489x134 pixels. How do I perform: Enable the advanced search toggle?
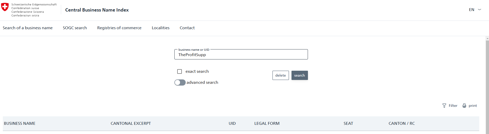coord(180,83)
